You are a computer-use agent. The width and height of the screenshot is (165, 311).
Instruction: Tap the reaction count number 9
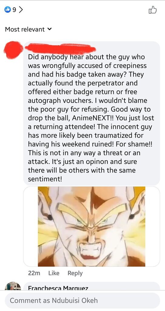[14, 10]
